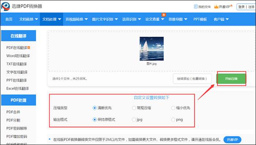The width and height of the screenshot is (256, 145).
Task: Open the PDF处理 sidebar section header
Action: (x=18, y=100)
